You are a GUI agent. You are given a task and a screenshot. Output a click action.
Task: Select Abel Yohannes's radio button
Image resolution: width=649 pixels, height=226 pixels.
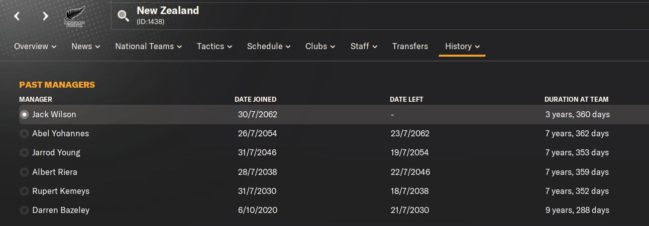click(24, 134)
